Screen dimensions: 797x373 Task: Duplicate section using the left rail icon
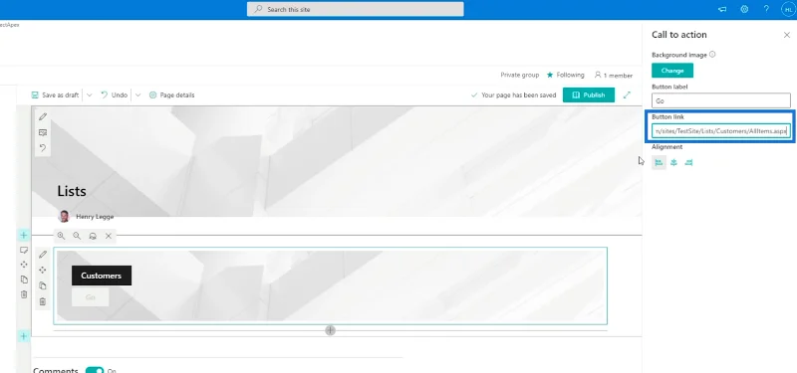[23, 280]
